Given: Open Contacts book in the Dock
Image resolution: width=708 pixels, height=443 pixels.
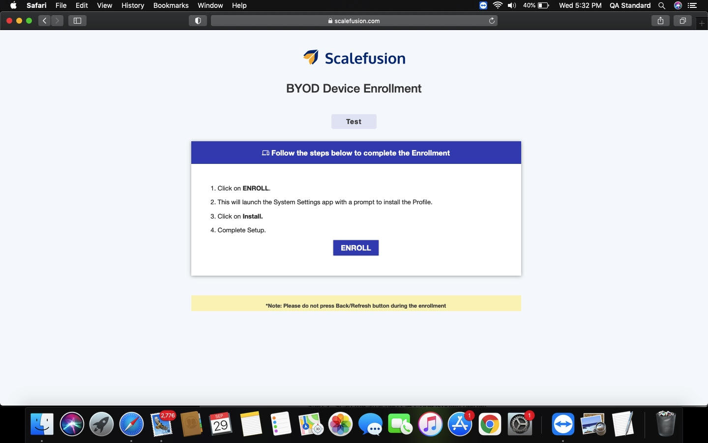Looking at the screenshot, I should 191,424.
